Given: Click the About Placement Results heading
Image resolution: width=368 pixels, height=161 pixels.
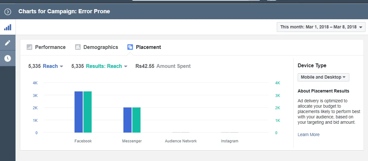Looking at the screenshot, I should click(x=323, y=91).
